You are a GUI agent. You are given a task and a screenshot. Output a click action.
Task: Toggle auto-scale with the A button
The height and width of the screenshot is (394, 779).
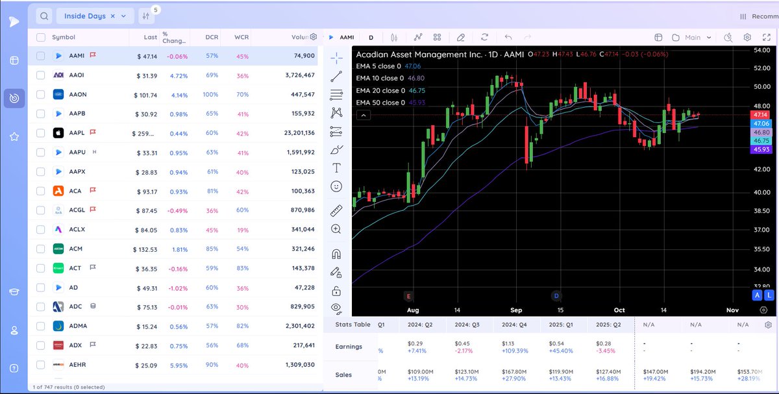pyautogui.click(x=757, y=295)
